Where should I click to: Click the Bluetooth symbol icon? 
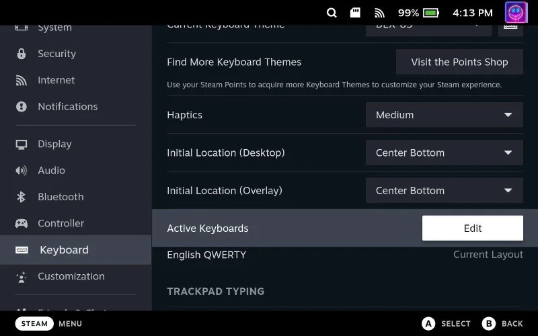[x=22, y=197]
